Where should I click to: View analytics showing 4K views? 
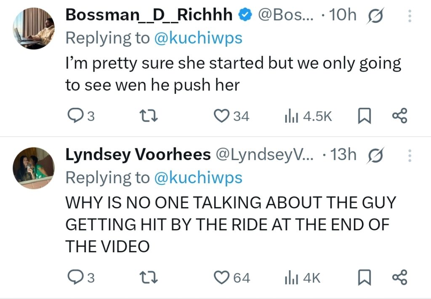click(x=290, y=278)
